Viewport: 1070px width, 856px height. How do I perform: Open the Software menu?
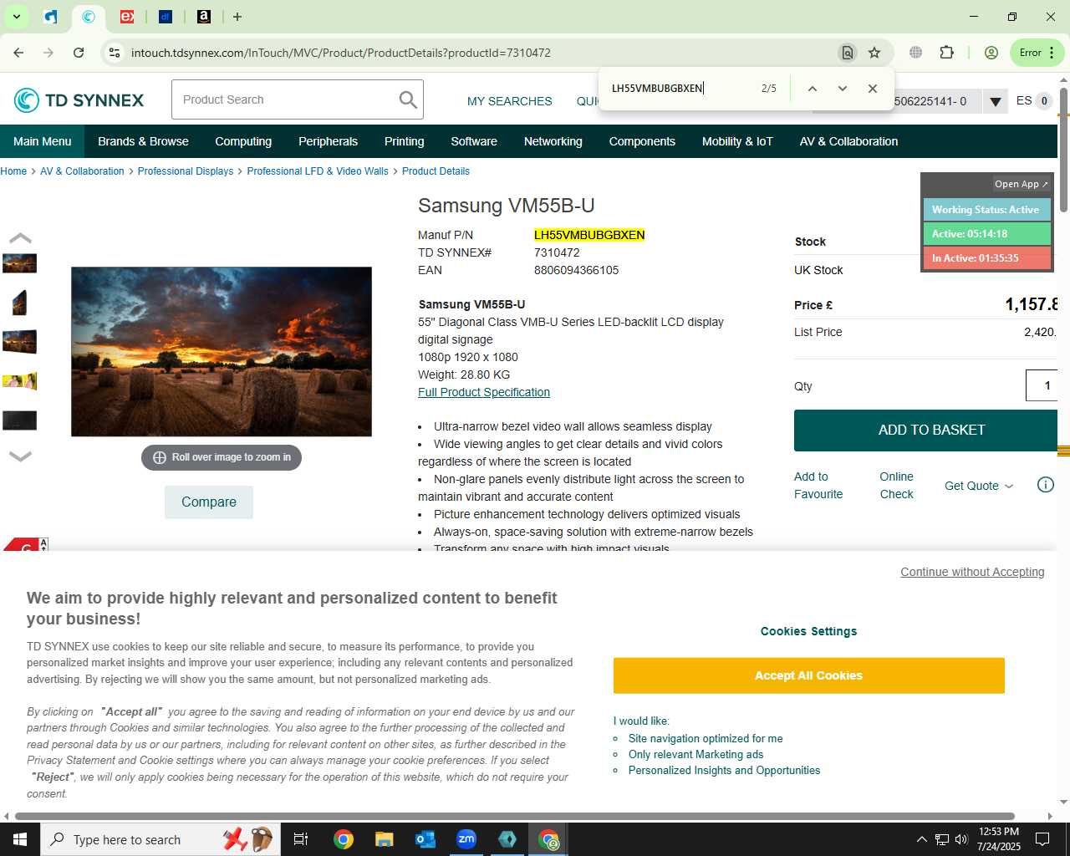click(474, 141)
